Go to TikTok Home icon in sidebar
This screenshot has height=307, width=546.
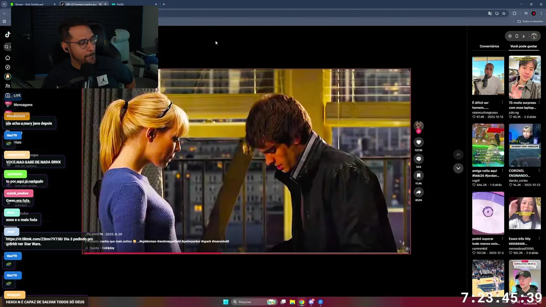click(7, 58)
